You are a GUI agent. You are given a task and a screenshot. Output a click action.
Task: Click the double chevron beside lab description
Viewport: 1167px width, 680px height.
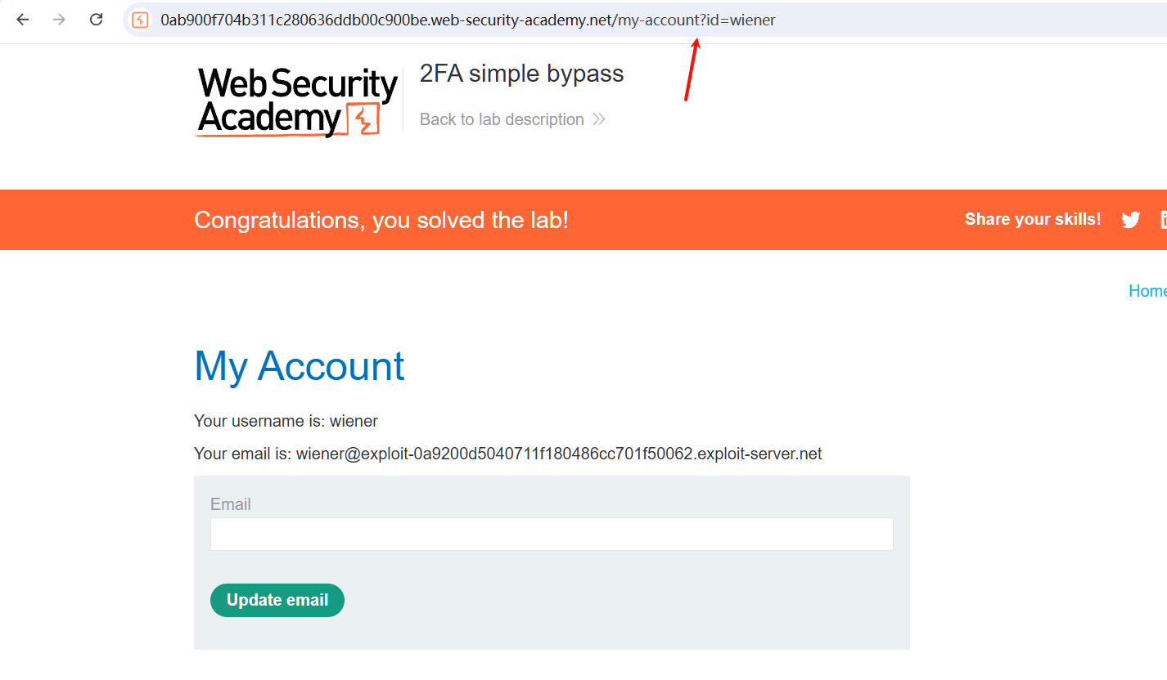click(x=599, y=119)
